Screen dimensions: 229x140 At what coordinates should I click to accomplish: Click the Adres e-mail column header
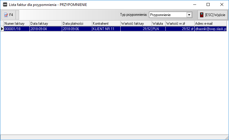210,24
